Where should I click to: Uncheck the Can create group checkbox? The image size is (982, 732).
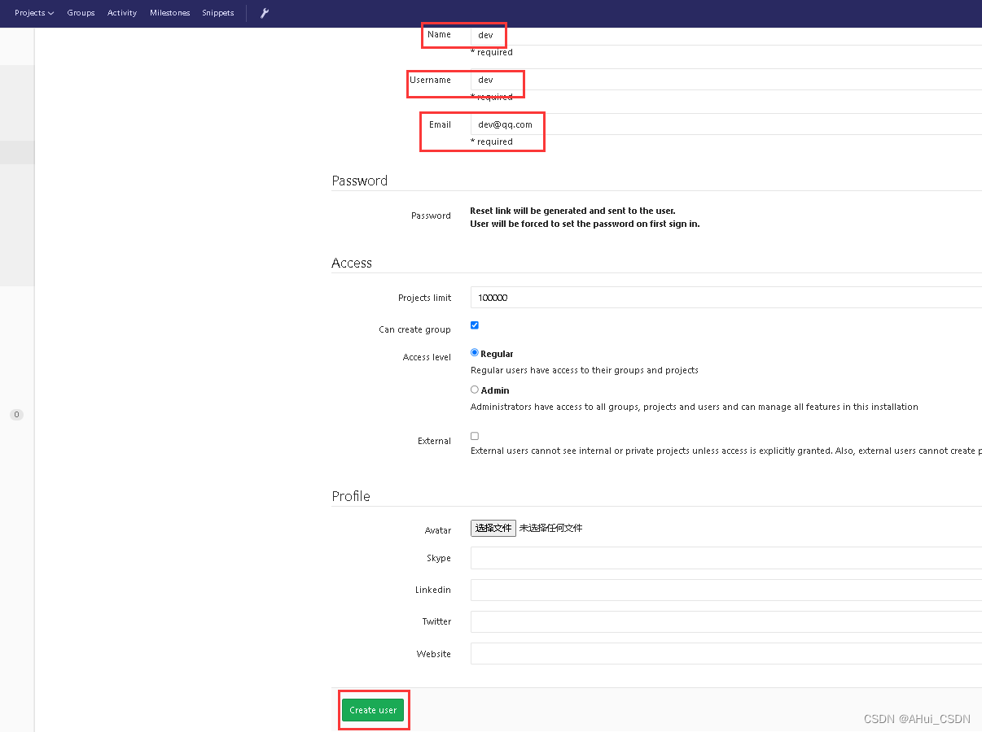coord(475,325)
